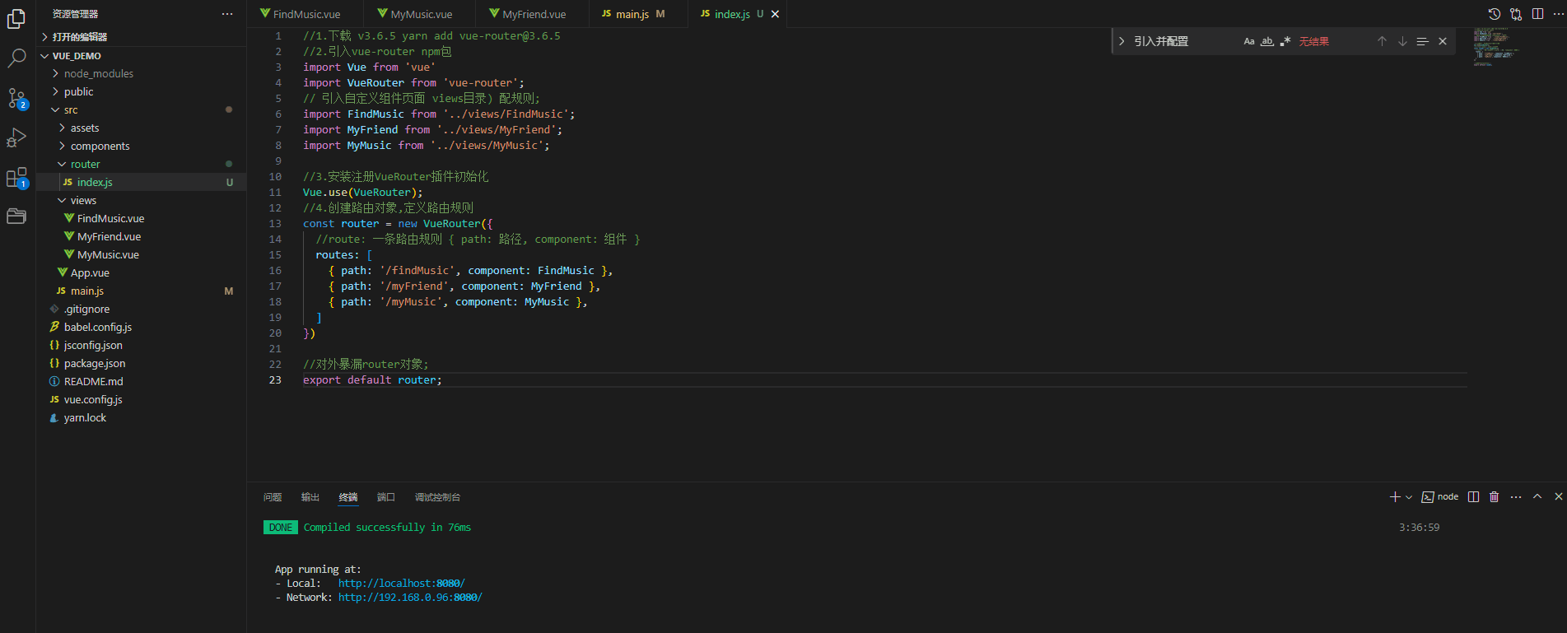This screenshot has height=633, width=1567.
Task: Collapse the views folder
Action: pos(141,200)
